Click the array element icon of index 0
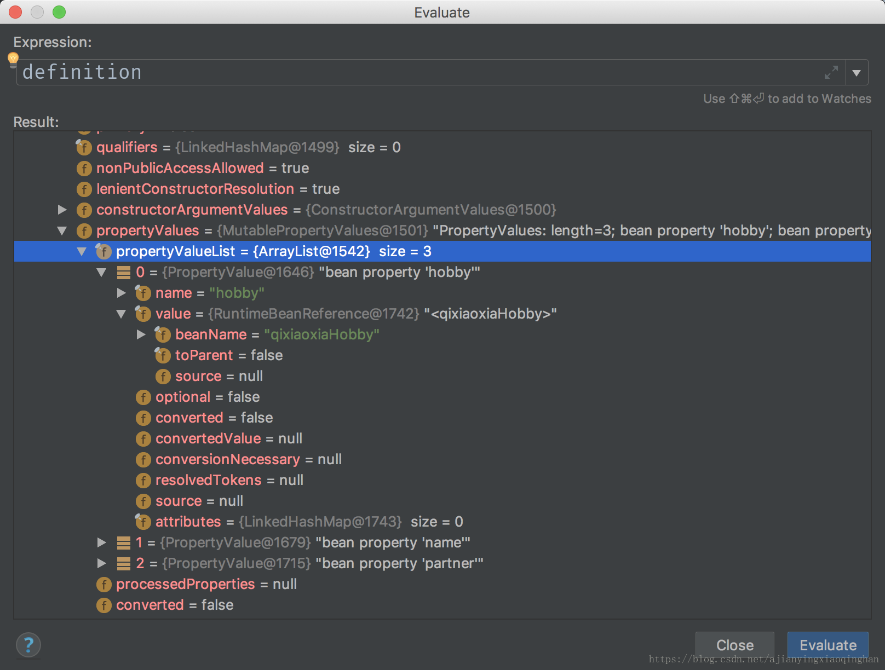 (x=124, y=272)
